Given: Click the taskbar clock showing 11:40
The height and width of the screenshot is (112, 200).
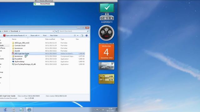Looking at the screenshot, I should [110, 110].
